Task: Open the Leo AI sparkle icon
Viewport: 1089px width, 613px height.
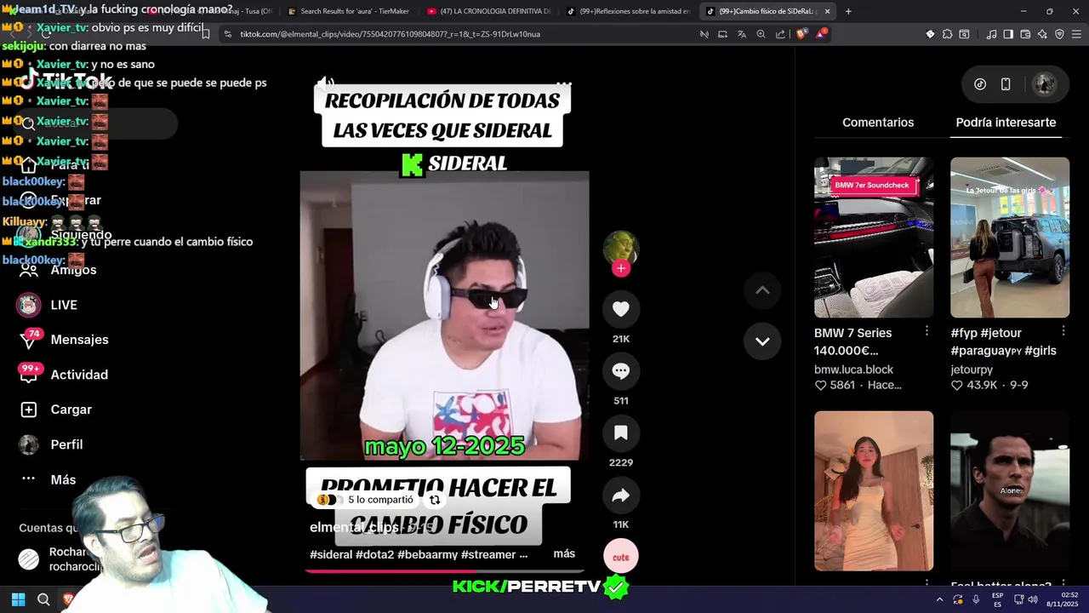Action: click(1042, 34)
